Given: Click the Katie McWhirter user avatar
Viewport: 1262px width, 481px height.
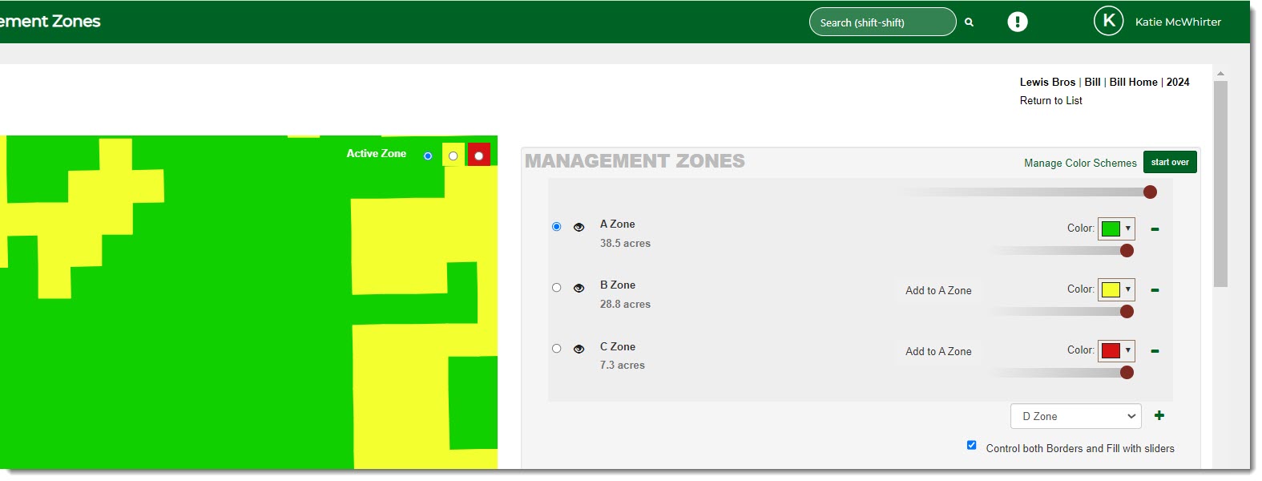Looking at the screenshot, I should point(1108,21).
